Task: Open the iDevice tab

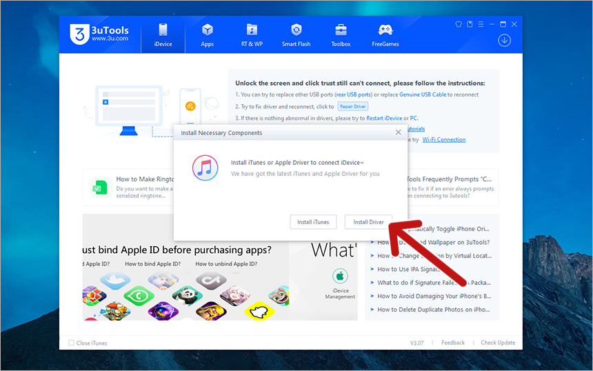Action: tap(163, 34)
